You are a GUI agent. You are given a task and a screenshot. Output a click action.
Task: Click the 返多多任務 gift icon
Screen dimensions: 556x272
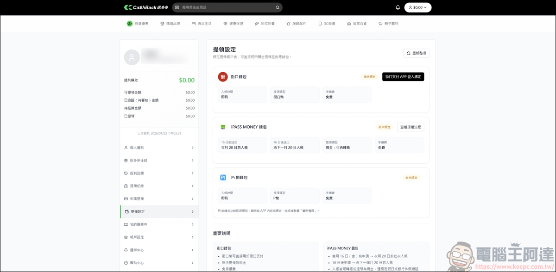pos(126,161)
